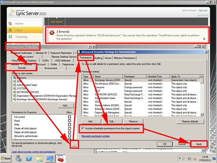
Task: Click the Apply button
Action: [x=199, y=144]
